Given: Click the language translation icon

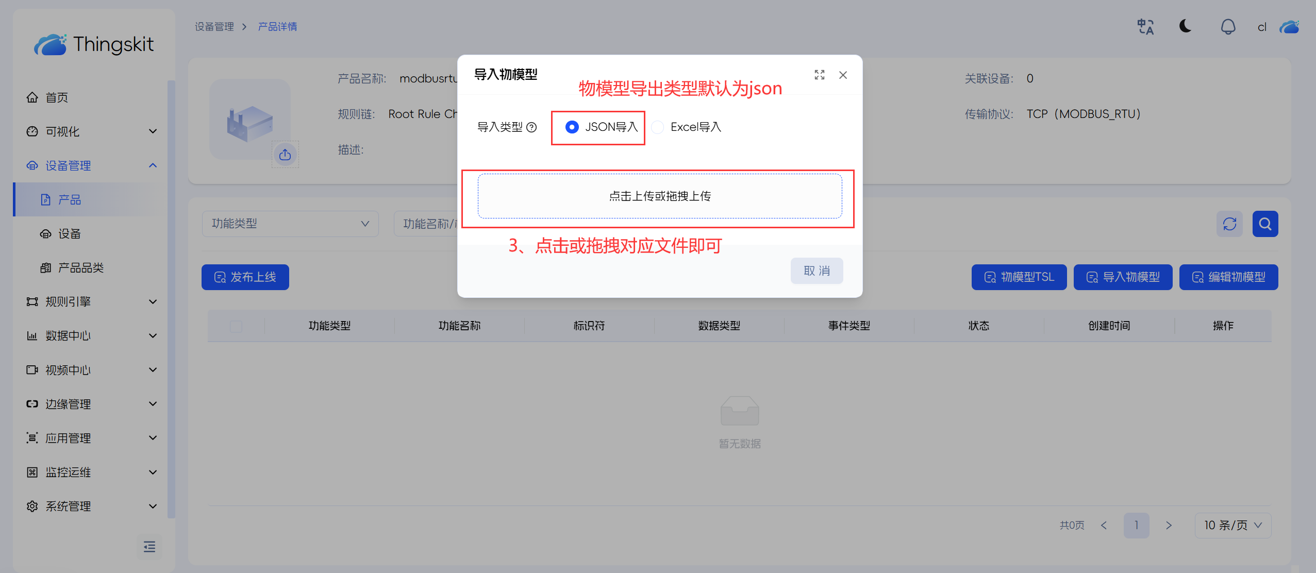Looking at the screenshot, I should tap(1145, 27).
